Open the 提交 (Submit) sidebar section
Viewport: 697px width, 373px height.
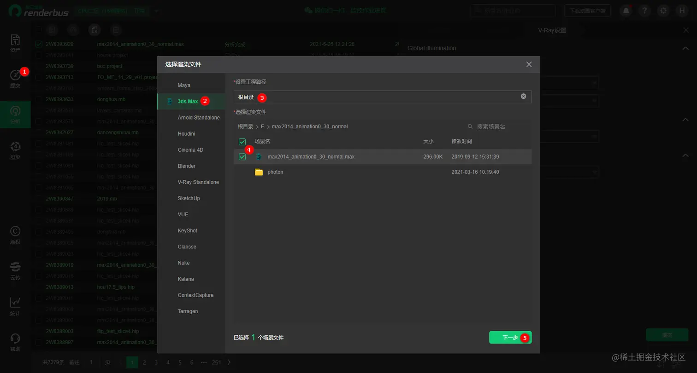pyautogui.click(x=15, y=79)
